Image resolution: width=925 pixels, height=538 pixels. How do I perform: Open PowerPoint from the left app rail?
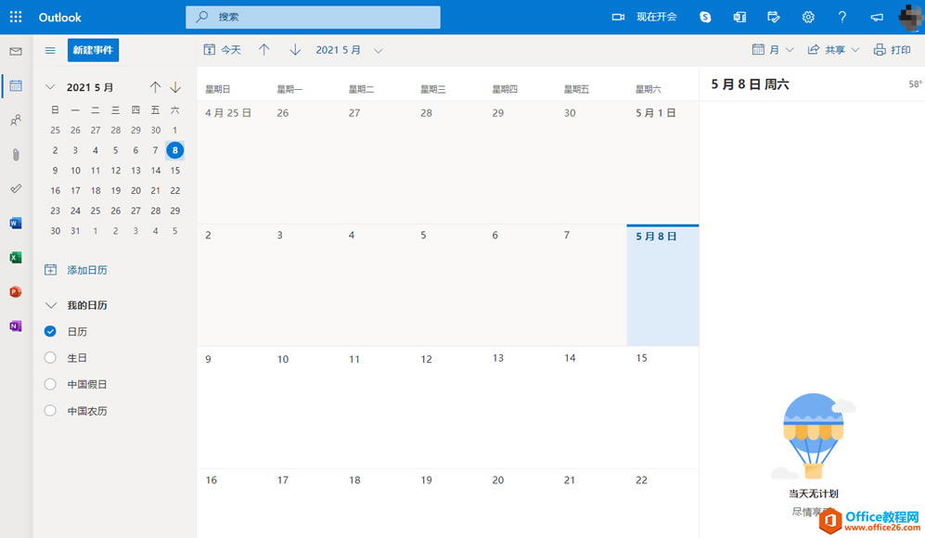[15, 289]
